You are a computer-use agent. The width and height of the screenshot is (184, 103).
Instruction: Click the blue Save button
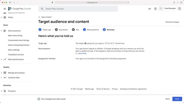tap(177, 99)
